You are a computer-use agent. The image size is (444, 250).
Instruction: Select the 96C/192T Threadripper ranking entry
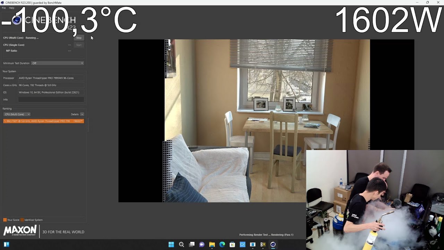click(43, 121)
